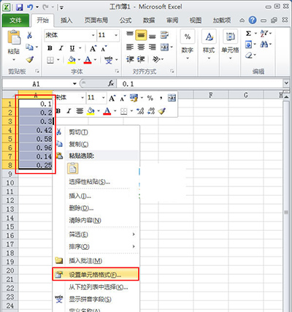
Task: Click the Sort and Filter icon
Action: click(x=264, y=34)
